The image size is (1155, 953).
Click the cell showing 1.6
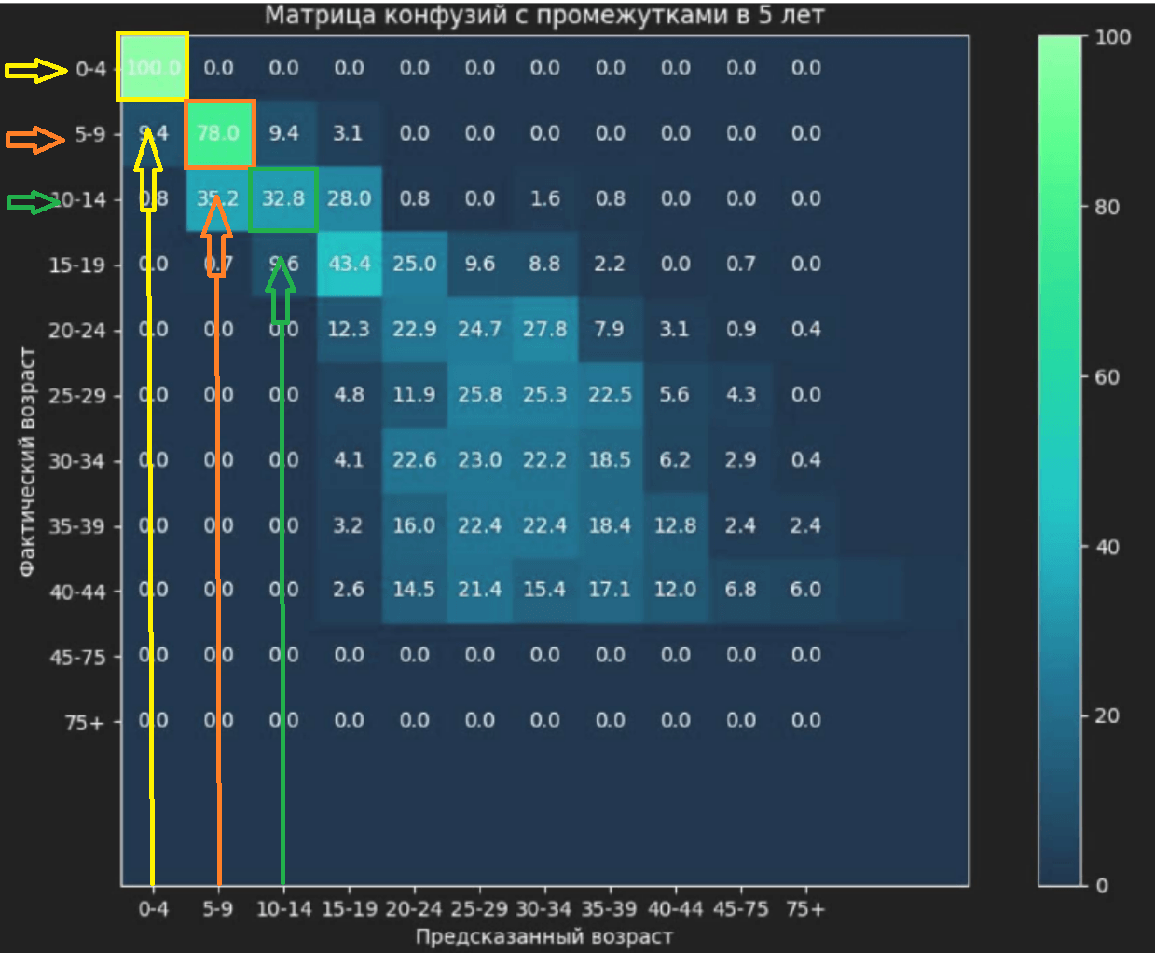[x=544, y=198]
